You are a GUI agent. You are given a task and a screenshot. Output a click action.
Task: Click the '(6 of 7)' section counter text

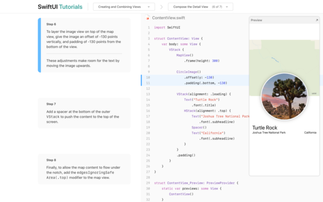tap(217, 7)
